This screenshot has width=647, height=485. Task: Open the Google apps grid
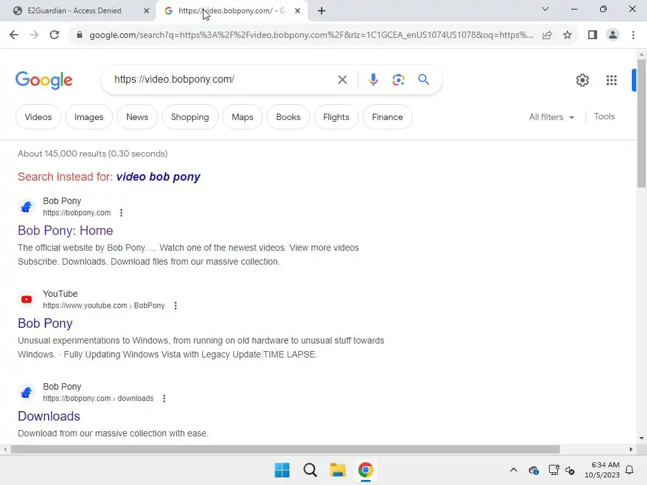(x=612, y=80)
